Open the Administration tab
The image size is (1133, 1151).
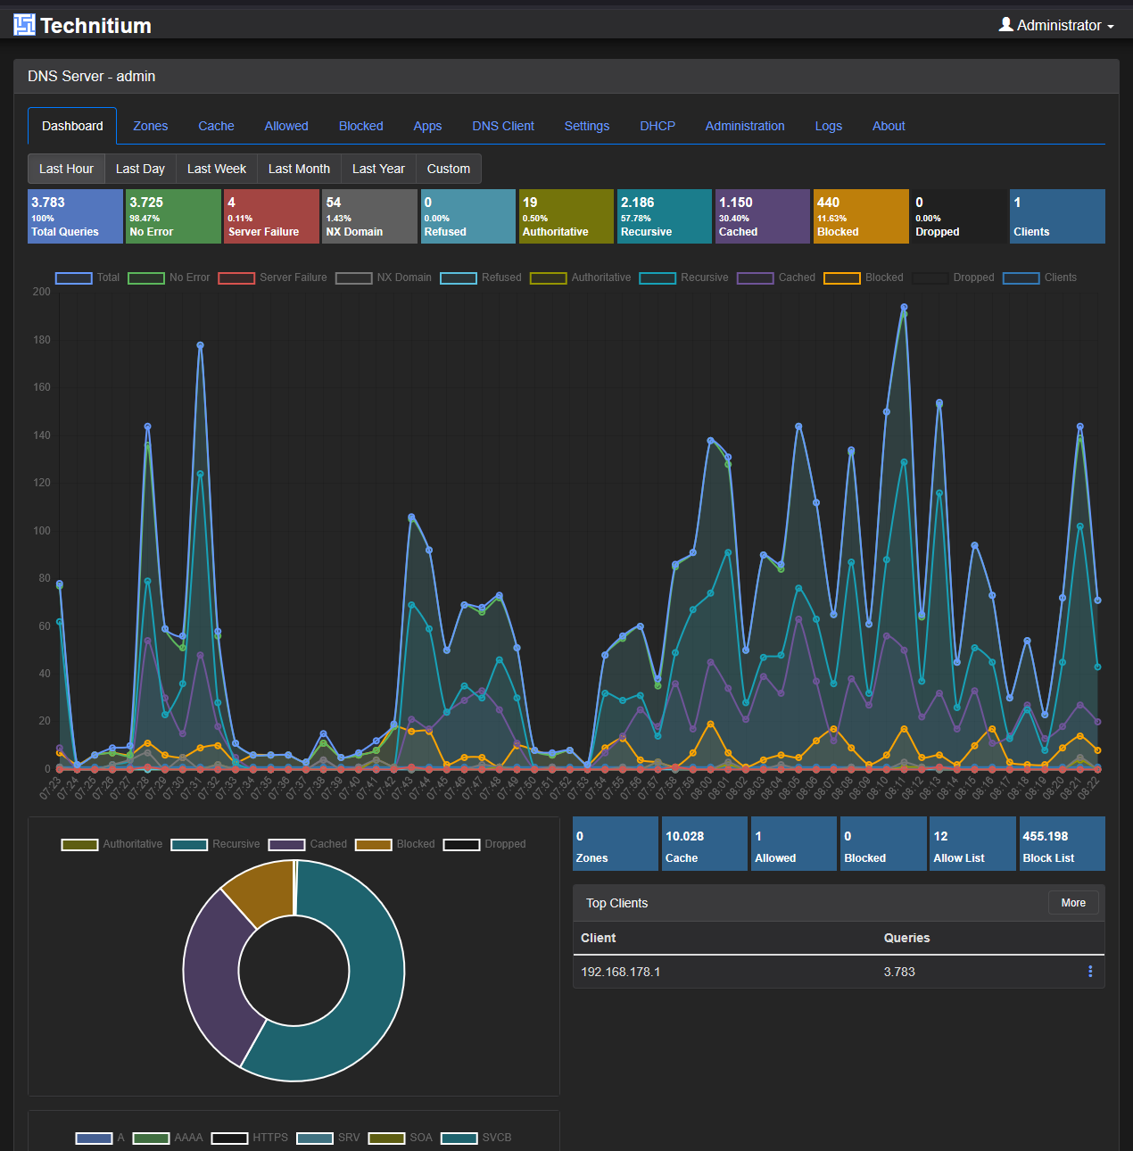pyautogui.click(x=745, y=126)
